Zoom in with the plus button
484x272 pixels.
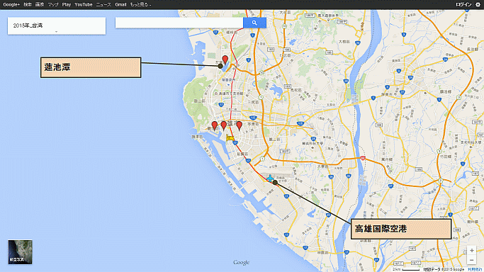point(472,251)
